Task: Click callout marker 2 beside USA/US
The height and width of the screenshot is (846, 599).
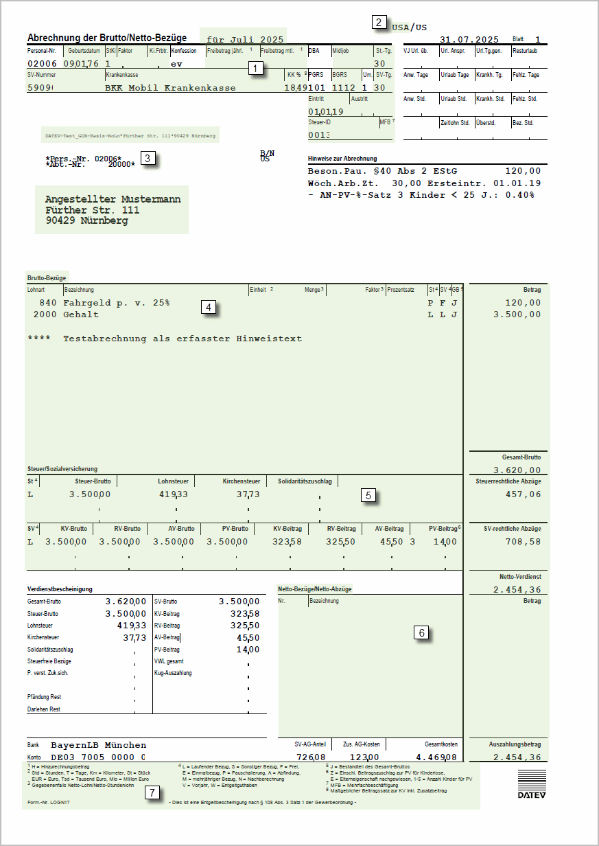Action: pyautogui.click(x=379, y=22)
